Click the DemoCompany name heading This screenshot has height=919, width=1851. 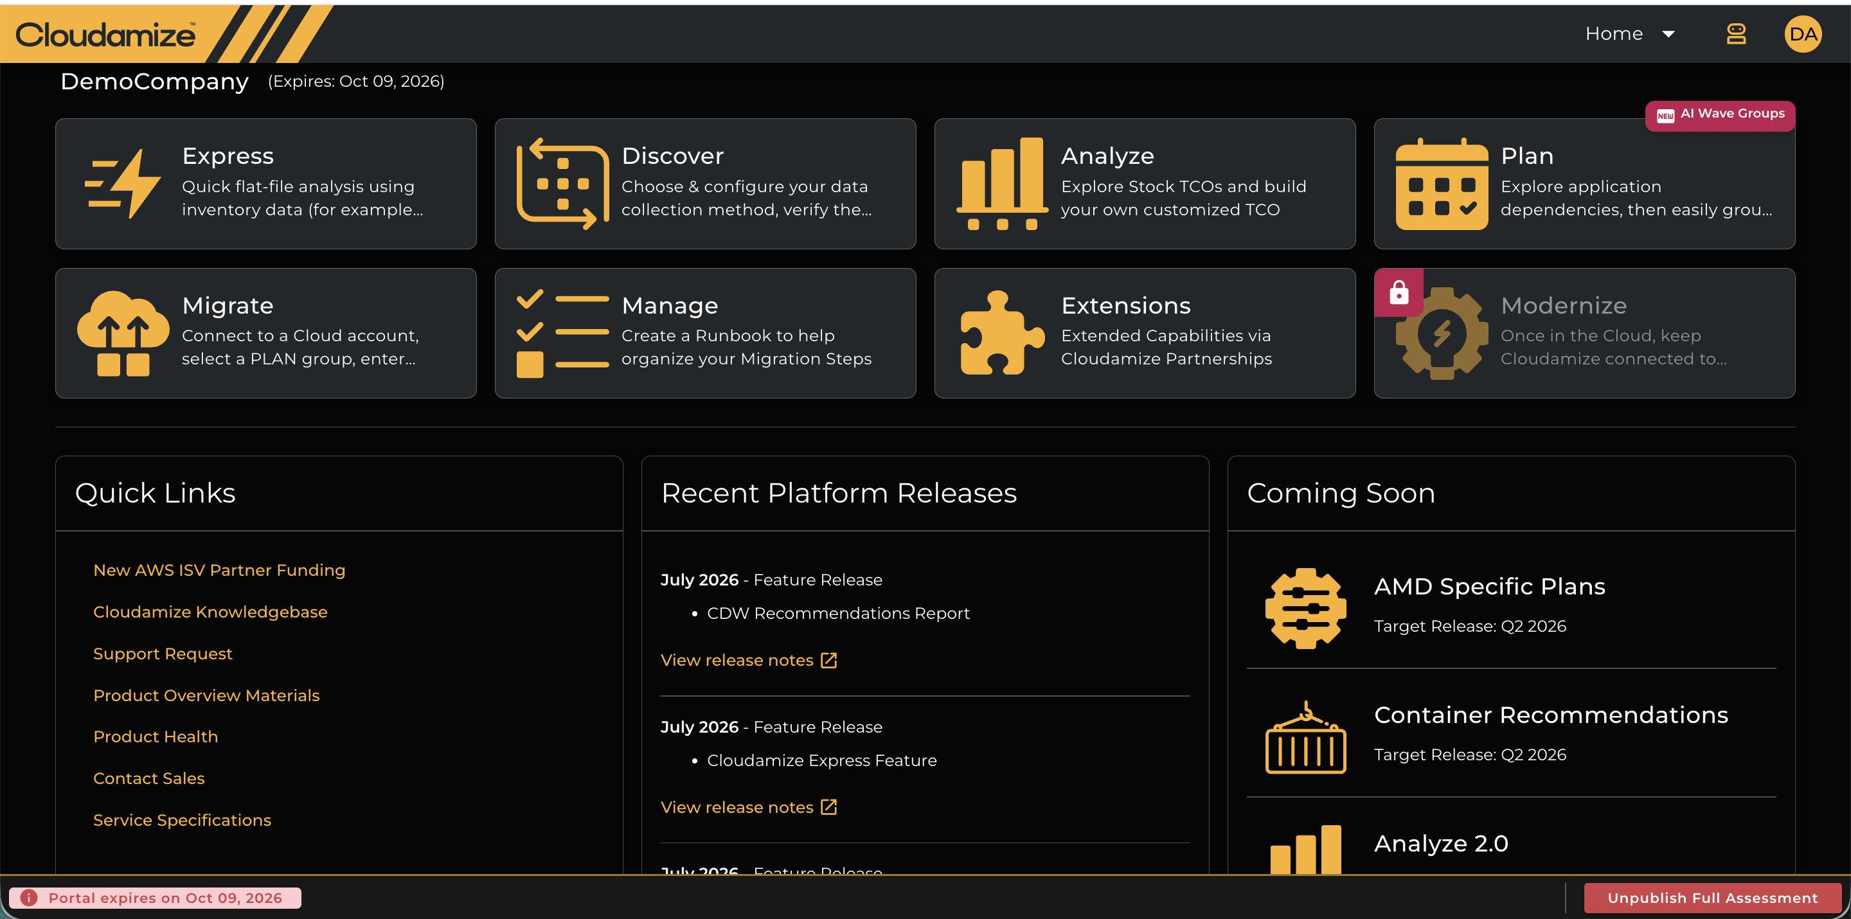[154, 81]
